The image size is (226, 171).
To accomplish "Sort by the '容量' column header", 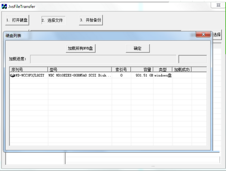I will [x=142, y=69].
